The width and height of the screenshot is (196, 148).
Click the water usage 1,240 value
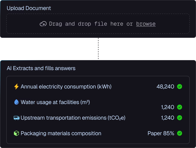tap(168, 107)
